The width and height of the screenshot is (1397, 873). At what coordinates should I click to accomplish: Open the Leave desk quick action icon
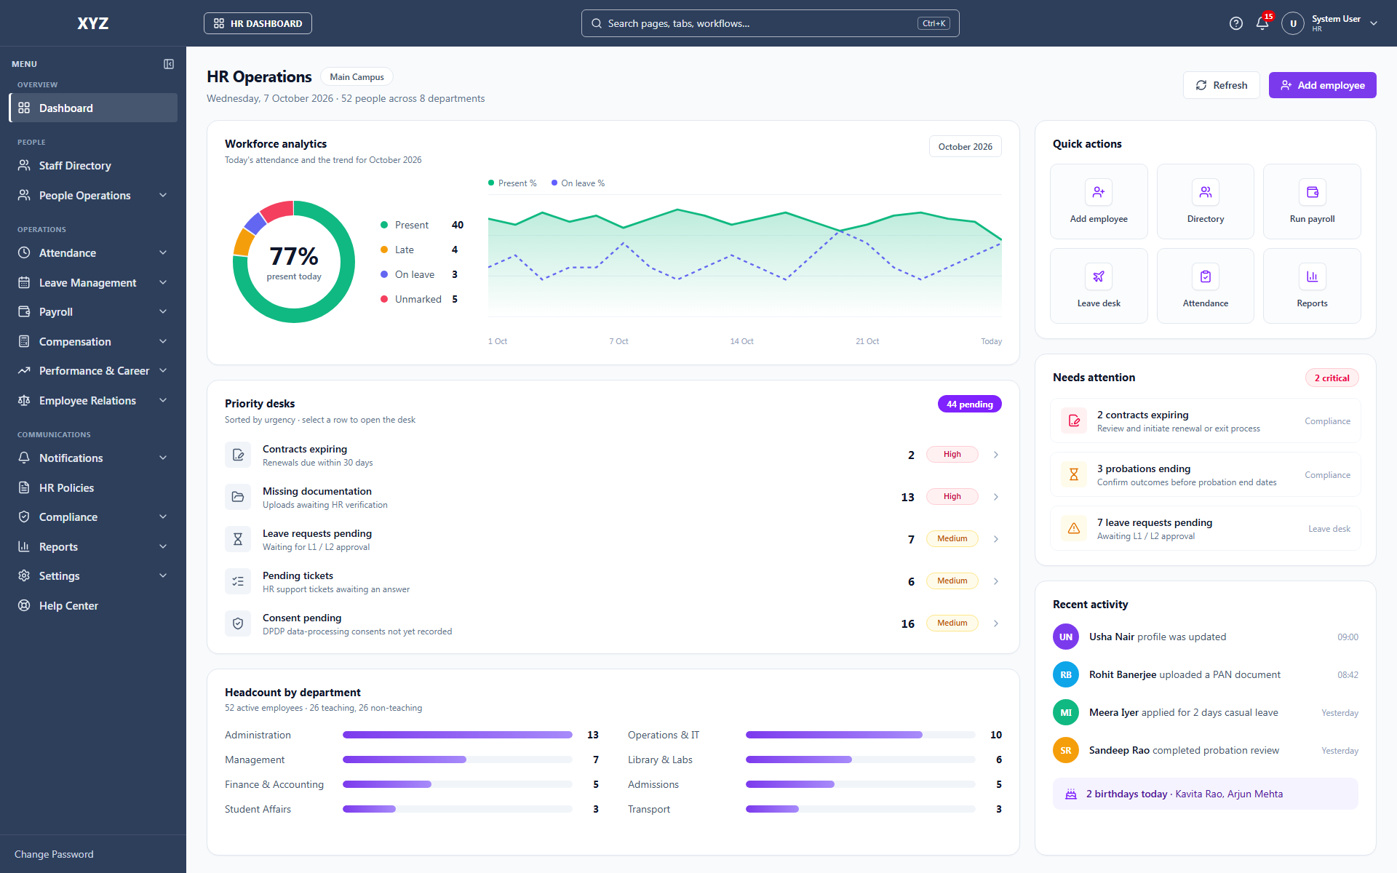[1099, 276]
